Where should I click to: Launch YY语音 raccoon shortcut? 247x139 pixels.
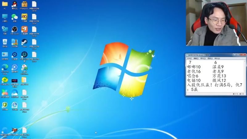pos(24,18)
